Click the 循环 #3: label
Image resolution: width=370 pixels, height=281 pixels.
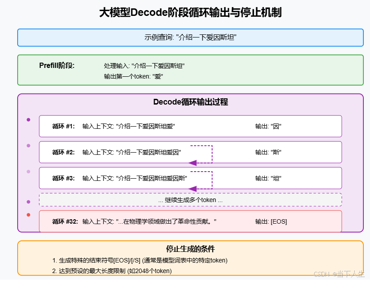(x=64, y=178)
